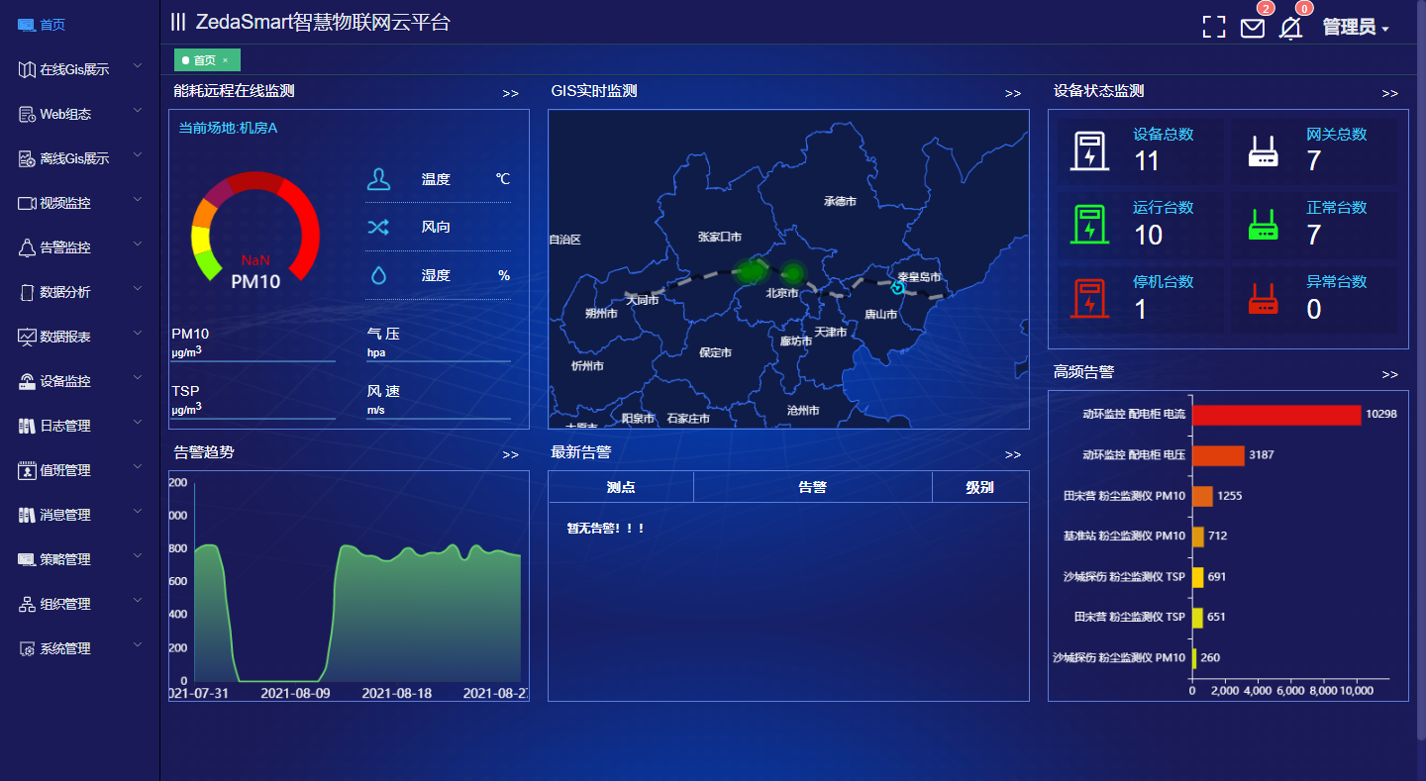The height and width of the screenshot is (781, 1426).
Task: Click the 日志管理 books icon
Action: click(27, 426)
